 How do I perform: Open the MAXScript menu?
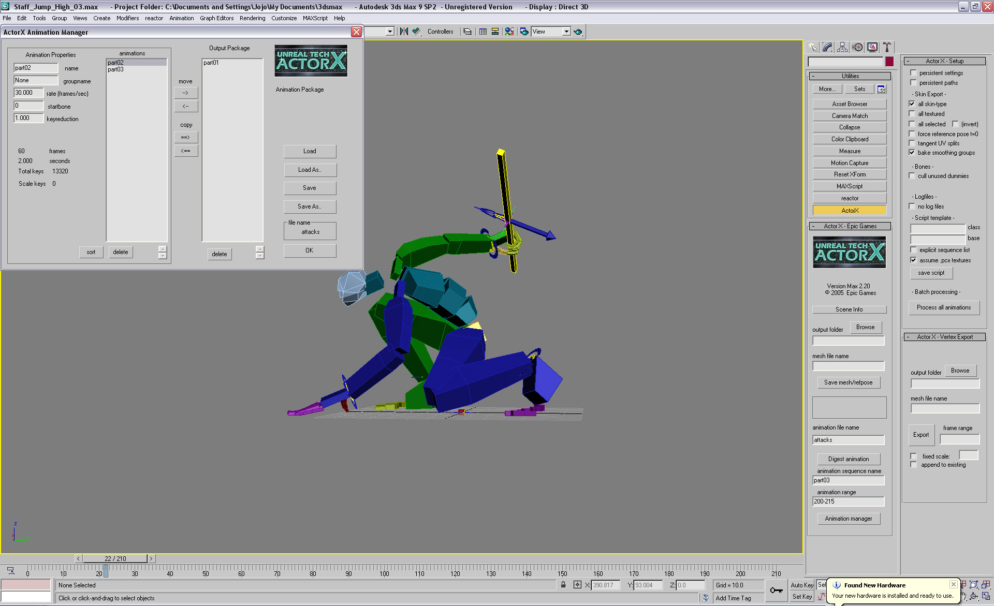tap(315, 18)
